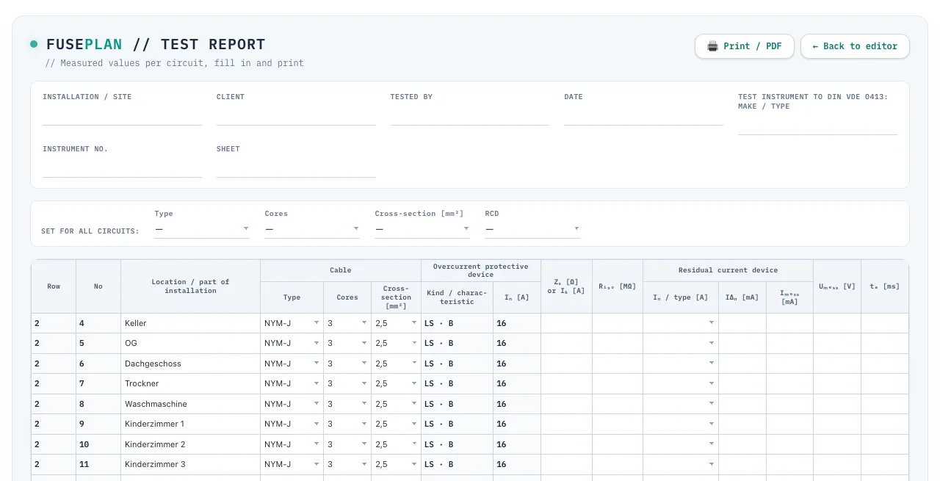Open the set-all Cross-section dropdown
940x481 pixels.
click(422, 229)
